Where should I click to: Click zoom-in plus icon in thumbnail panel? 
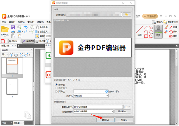[x=11, y=55]
